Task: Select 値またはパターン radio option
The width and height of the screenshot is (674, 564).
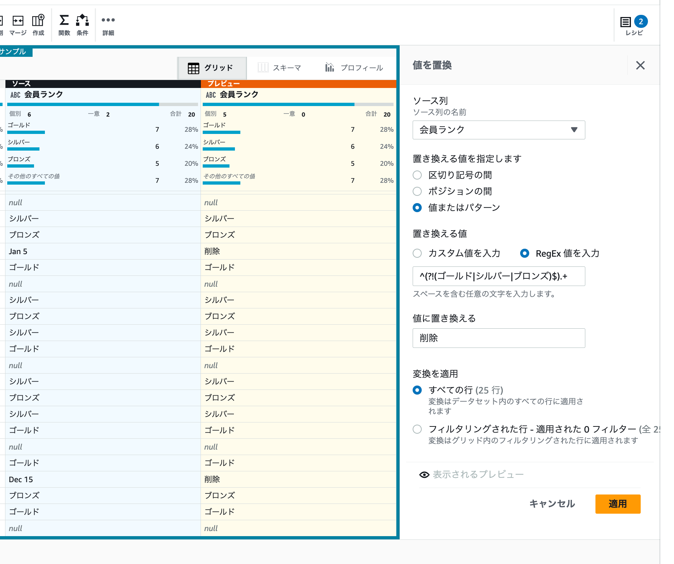Action: click(417, 207)
